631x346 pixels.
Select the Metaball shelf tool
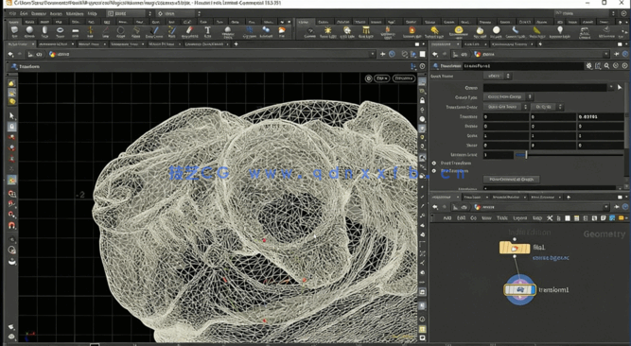tap(266, 31)
